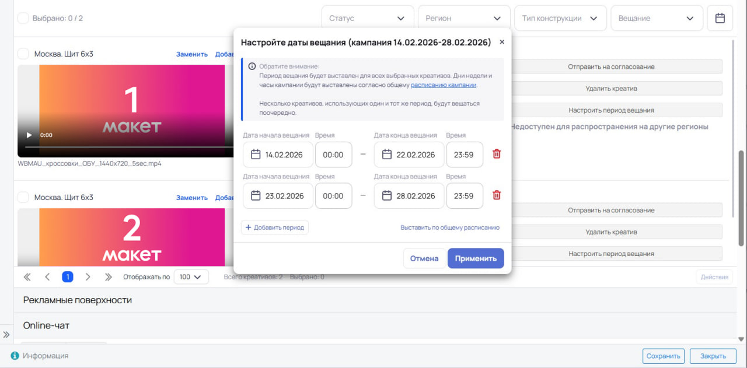Go to last page double-arrow icon
The width and height of the screenshot is (747, 368).
[x=108, y=277]
